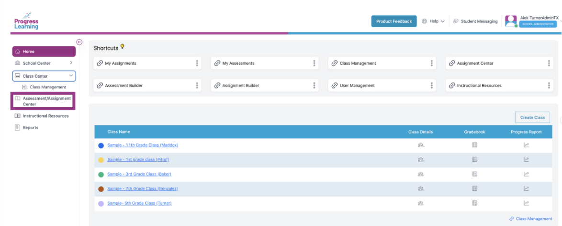Open Sample - 3rd Grade Class (Baker) link
562x226 pixels.
tap(139, 174)
